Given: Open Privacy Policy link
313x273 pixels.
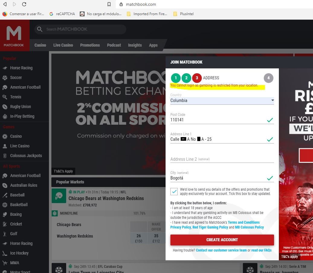Looking at the screenshot, I should (x=180, y=227).
